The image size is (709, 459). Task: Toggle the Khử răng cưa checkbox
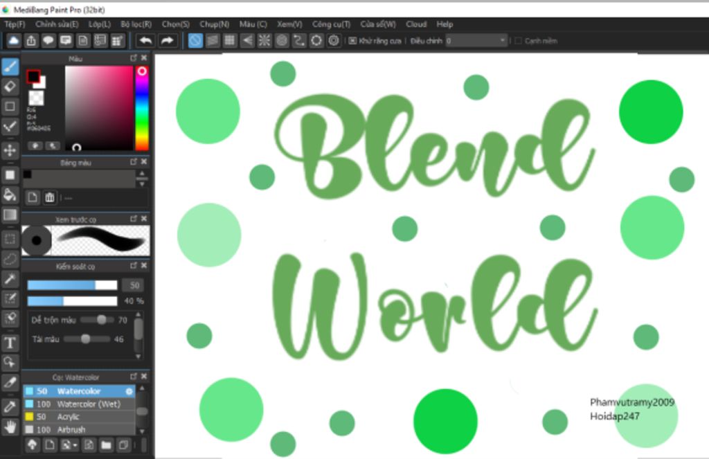(352, 41)
